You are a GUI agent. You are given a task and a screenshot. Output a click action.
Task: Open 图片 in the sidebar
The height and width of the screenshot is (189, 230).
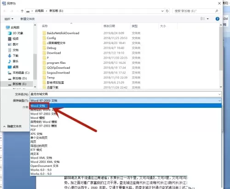pos(13,44)
